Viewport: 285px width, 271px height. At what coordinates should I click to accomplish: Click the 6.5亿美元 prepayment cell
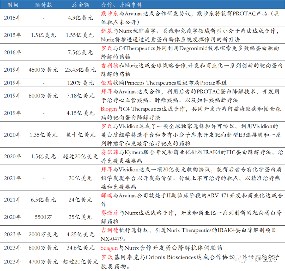tap(43, 200)
